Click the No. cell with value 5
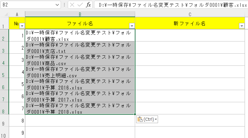The image size is (248, 138). pos(17,84)
